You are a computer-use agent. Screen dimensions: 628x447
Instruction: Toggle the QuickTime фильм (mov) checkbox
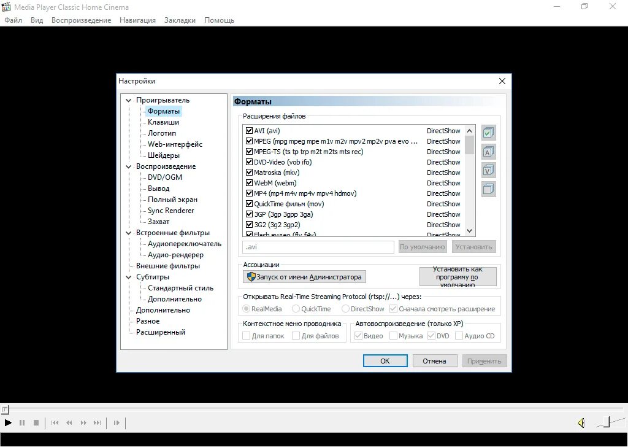[x=249, y=204]
